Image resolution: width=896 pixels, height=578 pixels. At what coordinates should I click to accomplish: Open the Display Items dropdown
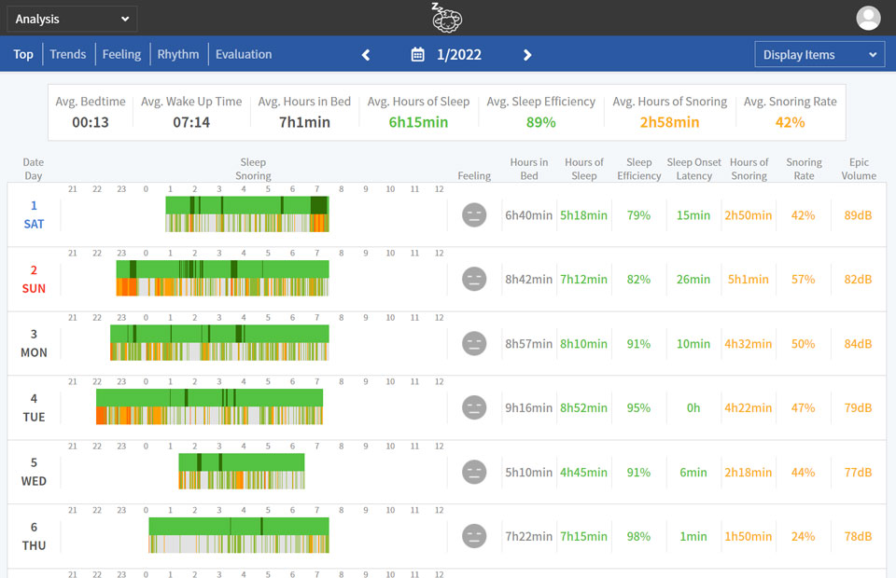819,54
